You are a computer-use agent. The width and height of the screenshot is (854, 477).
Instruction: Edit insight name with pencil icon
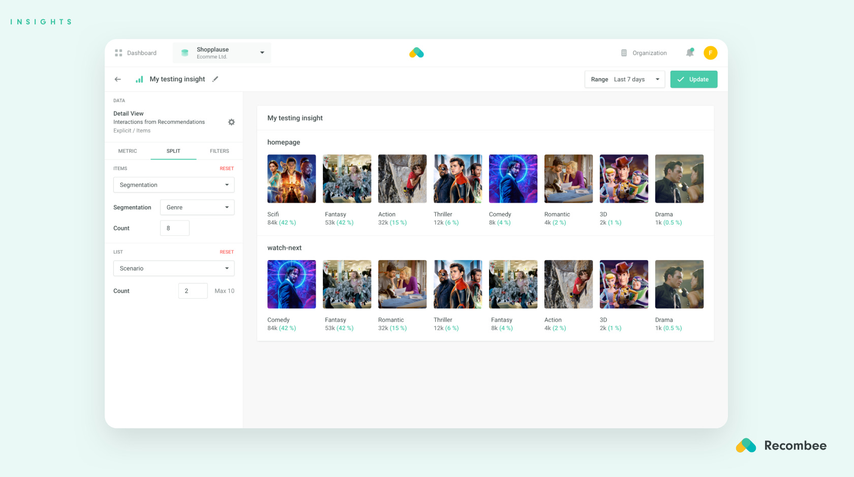click(216, 79)
